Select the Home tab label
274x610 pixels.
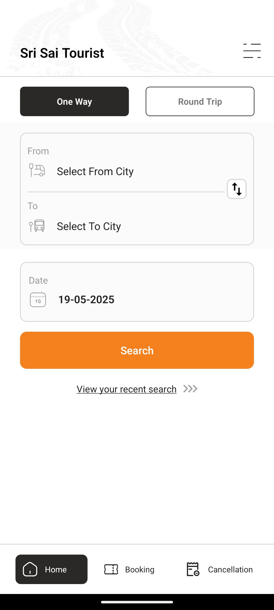(56, 570)
